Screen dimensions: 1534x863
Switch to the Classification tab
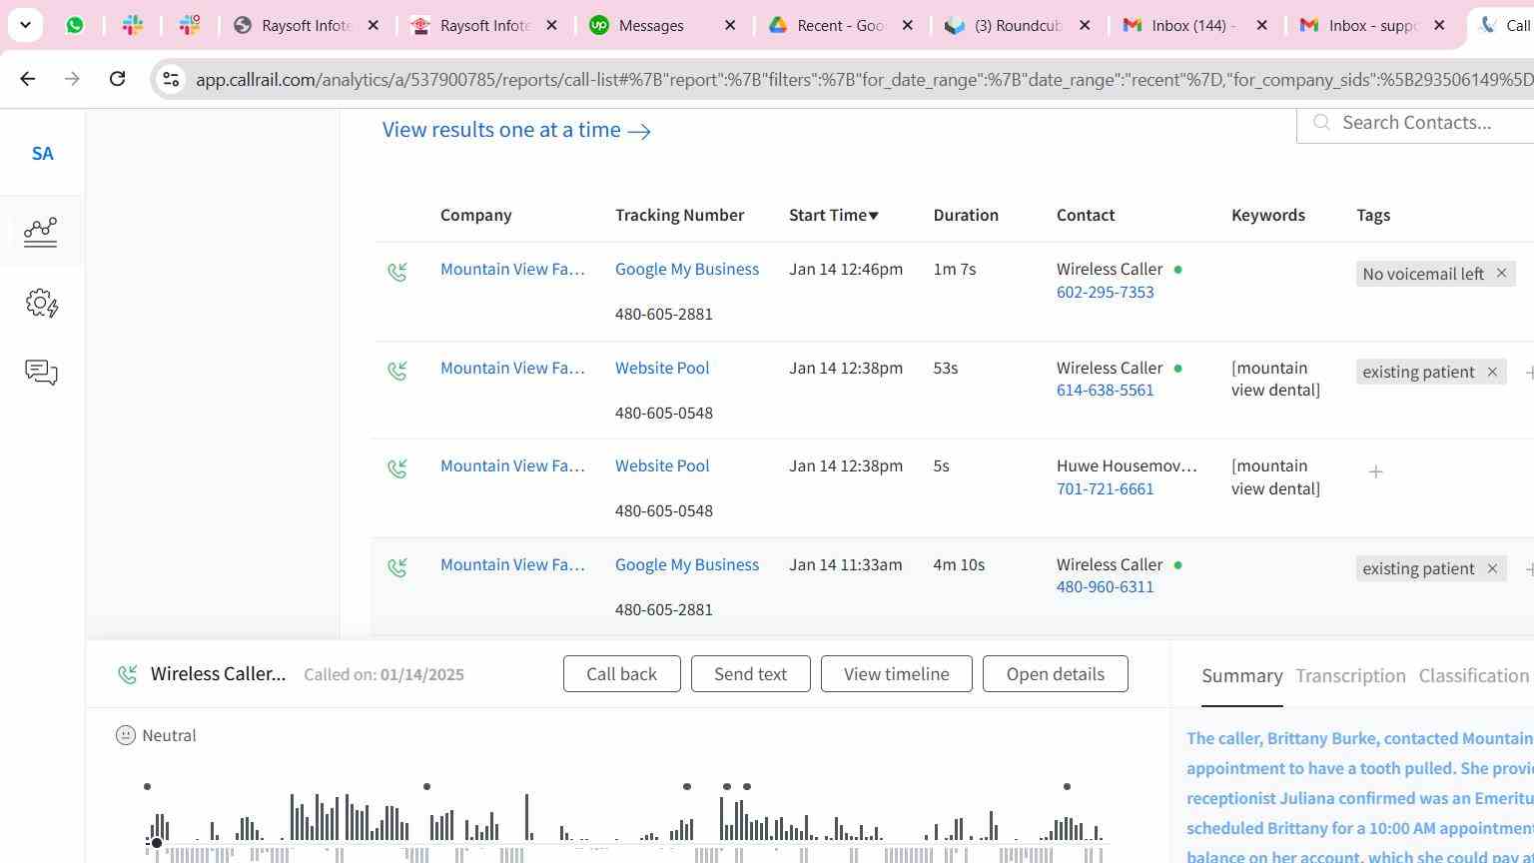1473,676
